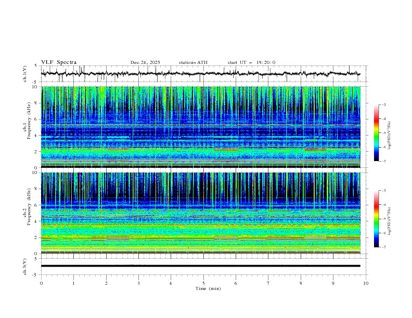Image resolution: width=412 pixels, height=318 pixels.
Task: Click the "ch.1(V)" axis label
Action: pos(24,74)
